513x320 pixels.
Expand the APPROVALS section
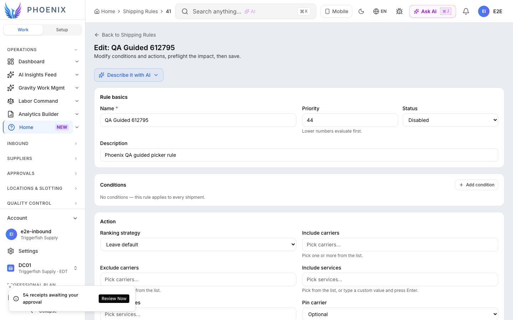[x=42, y=174]
